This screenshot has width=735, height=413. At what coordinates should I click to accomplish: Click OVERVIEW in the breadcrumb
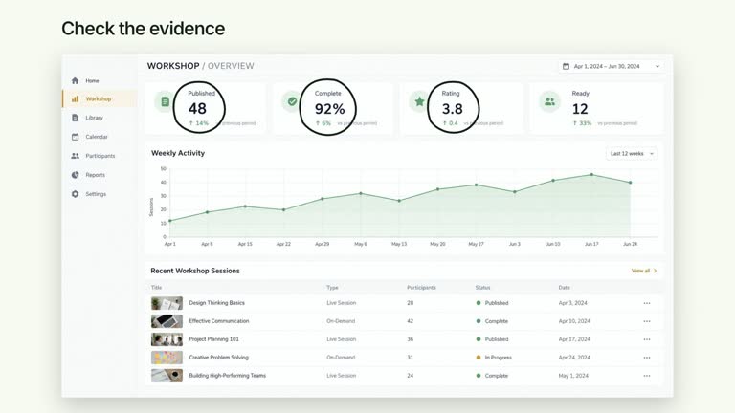click(231, 66)
